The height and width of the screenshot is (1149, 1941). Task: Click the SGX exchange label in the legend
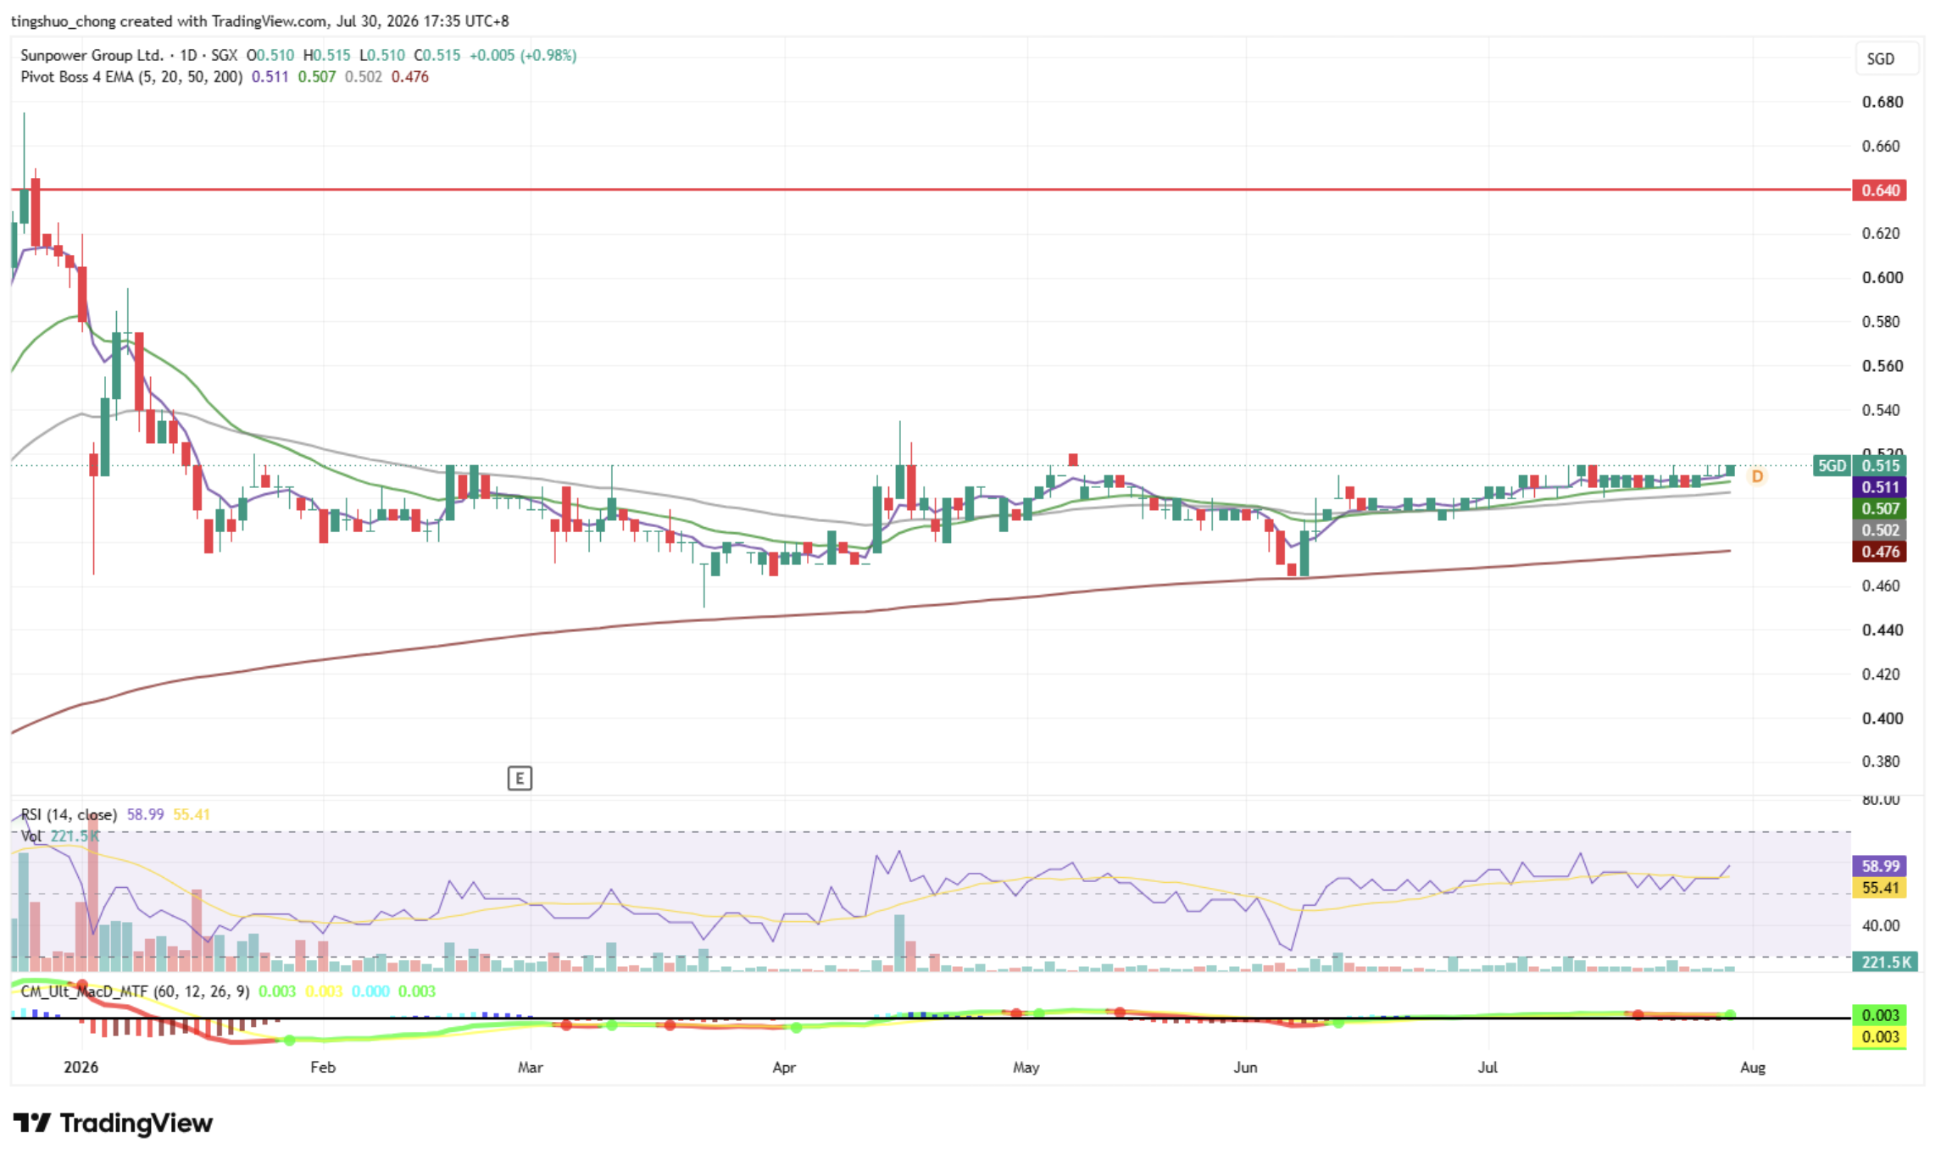pos(224,55)
